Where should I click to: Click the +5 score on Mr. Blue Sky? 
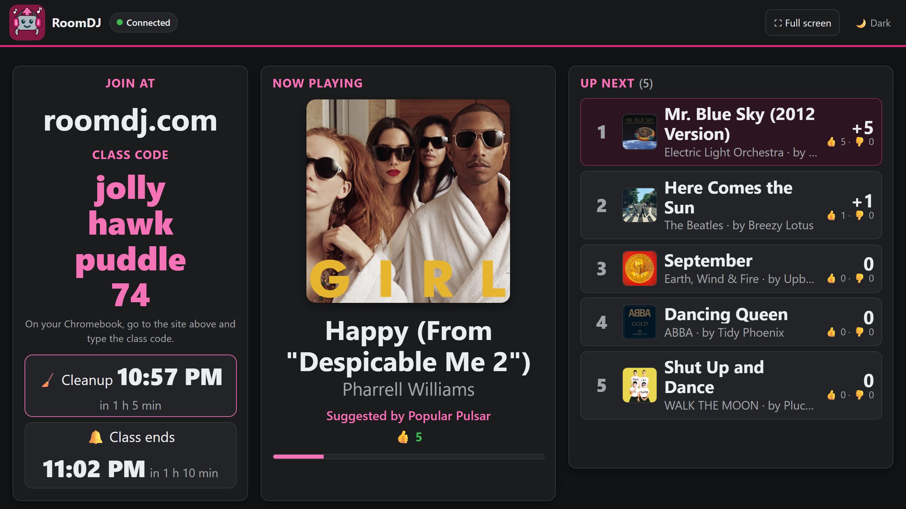coord(862,128)
